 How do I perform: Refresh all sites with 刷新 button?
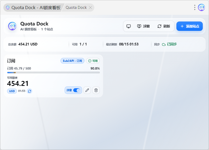click(x=164, y=26)
